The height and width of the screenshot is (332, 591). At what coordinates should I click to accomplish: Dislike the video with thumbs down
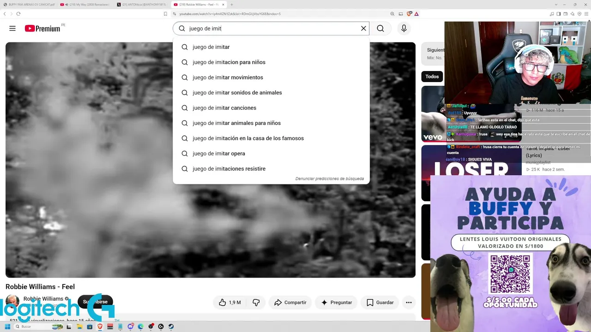(x=256, y=302)
